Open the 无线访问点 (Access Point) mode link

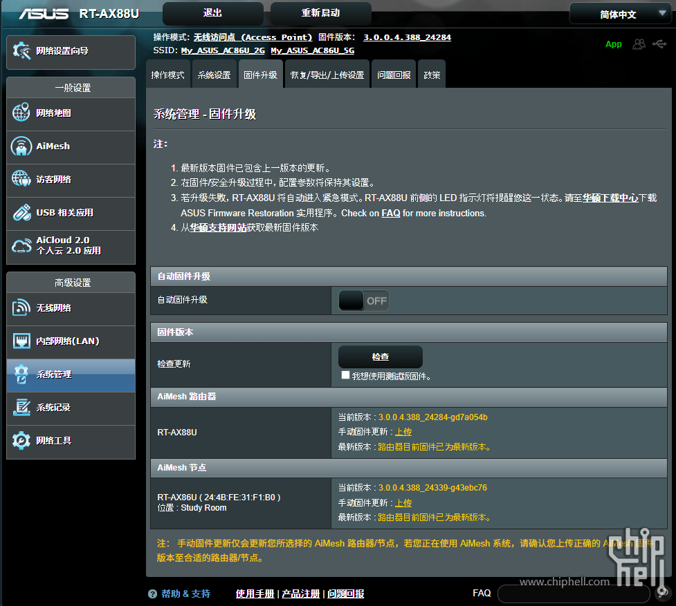253,37
